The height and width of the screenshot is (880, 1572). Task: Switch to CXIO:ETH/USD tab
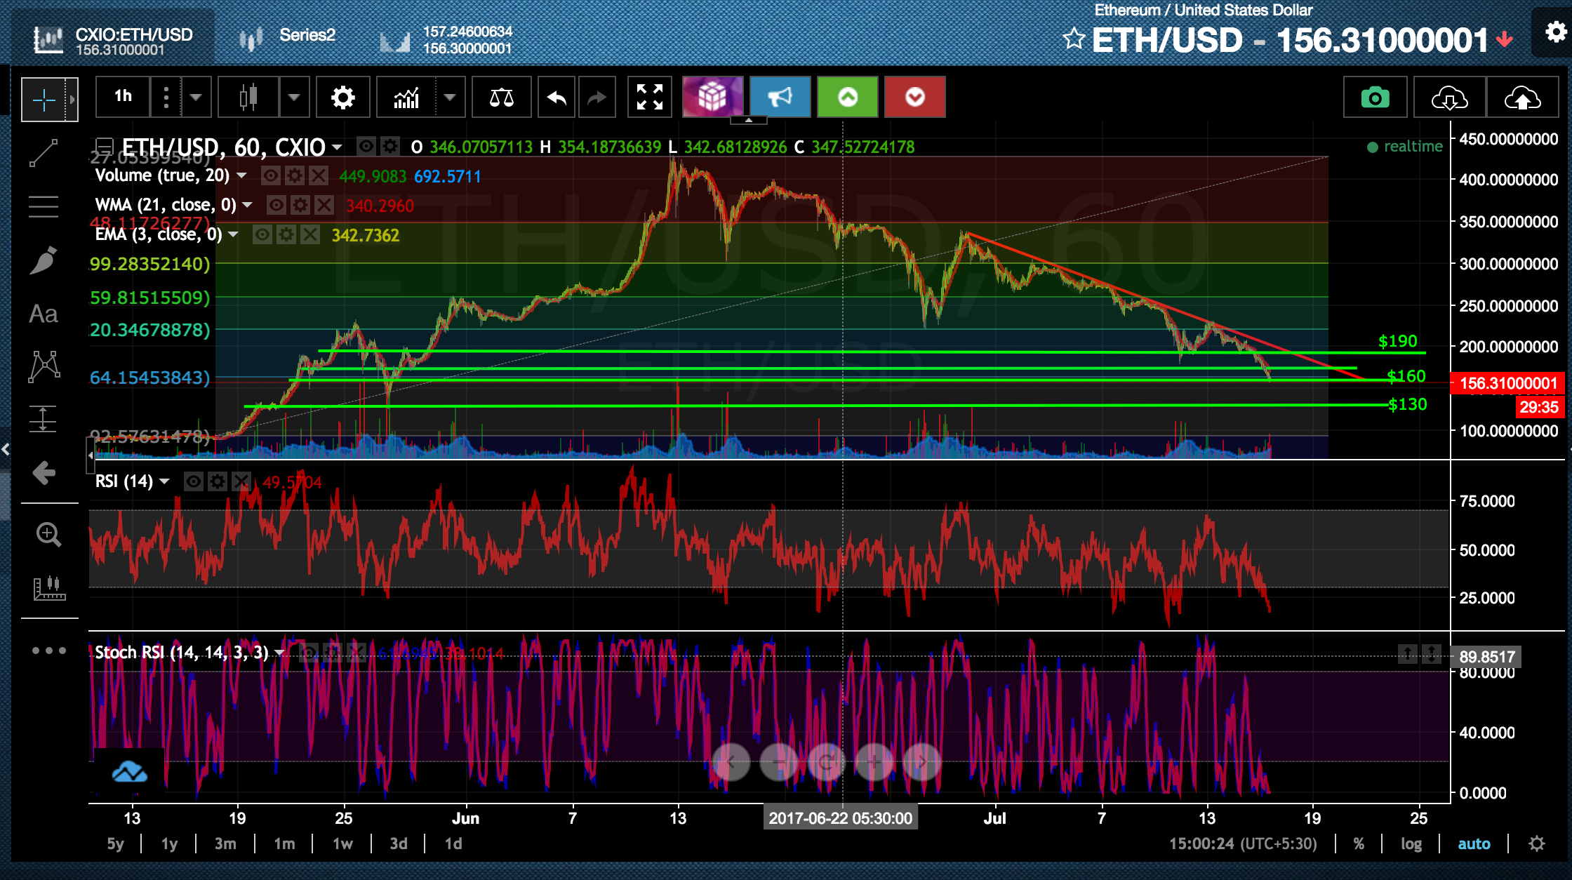point(113,39)
